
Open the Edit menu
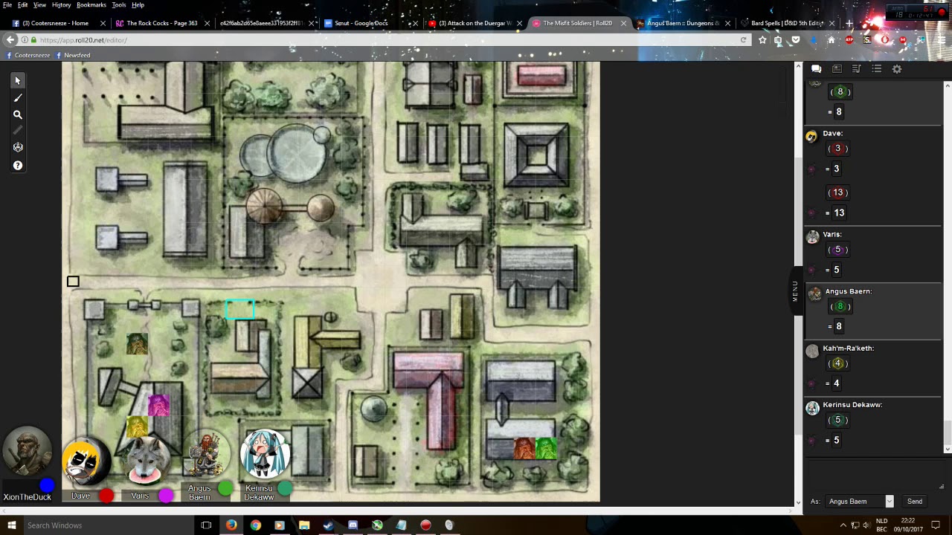pyautogui.click(x=23, y=5)
